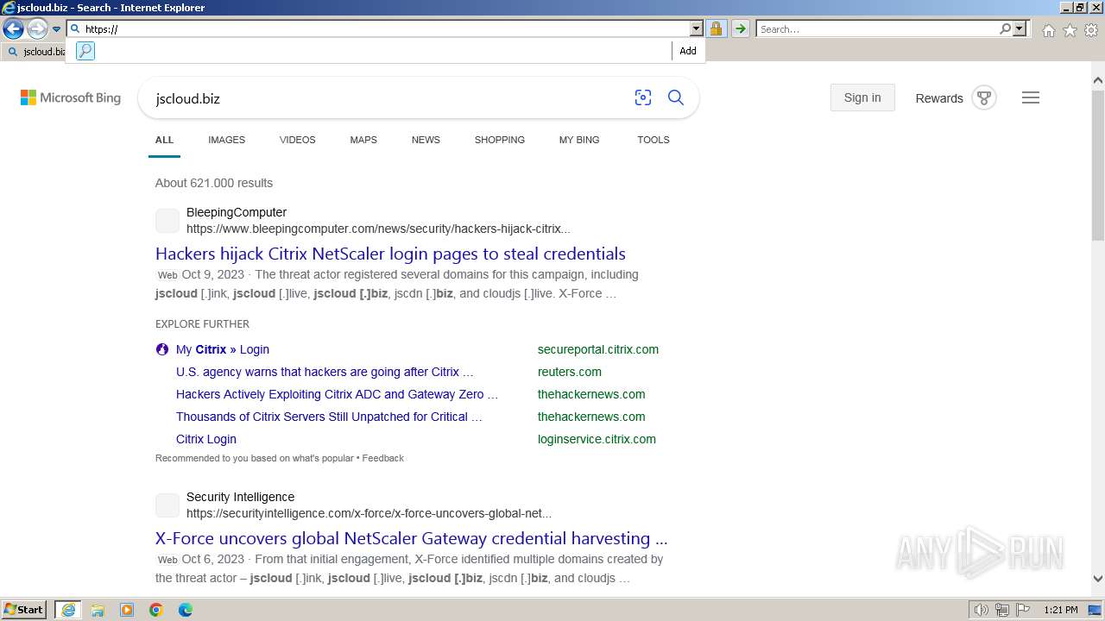The width and height of the screenshot is (1105, 621).
Task: Open the search provider dropdown arrow
Action: (x=1020, y=29)
